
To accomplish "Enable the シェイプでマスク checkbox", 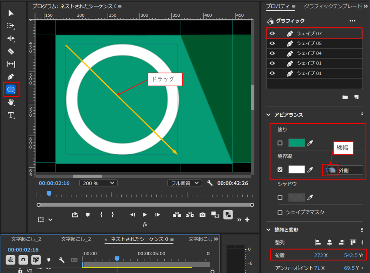I will pos(280,212).
